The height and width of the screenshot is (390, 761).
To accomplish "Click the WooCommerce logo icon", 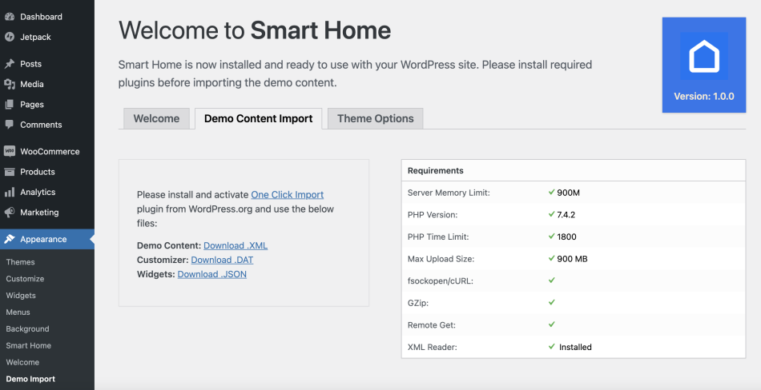I will 10,151.
